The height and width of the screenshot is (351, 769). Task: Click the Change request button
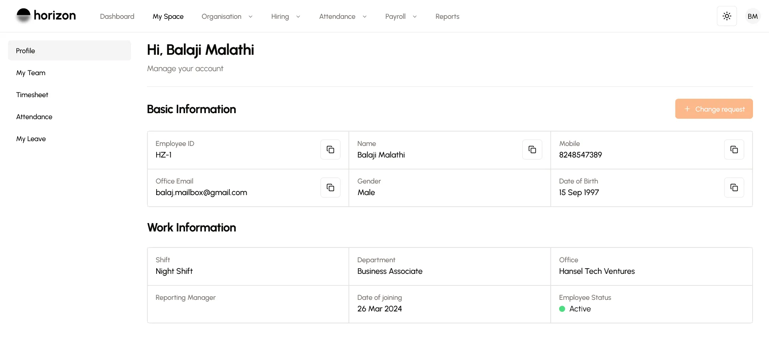point(714,109)
